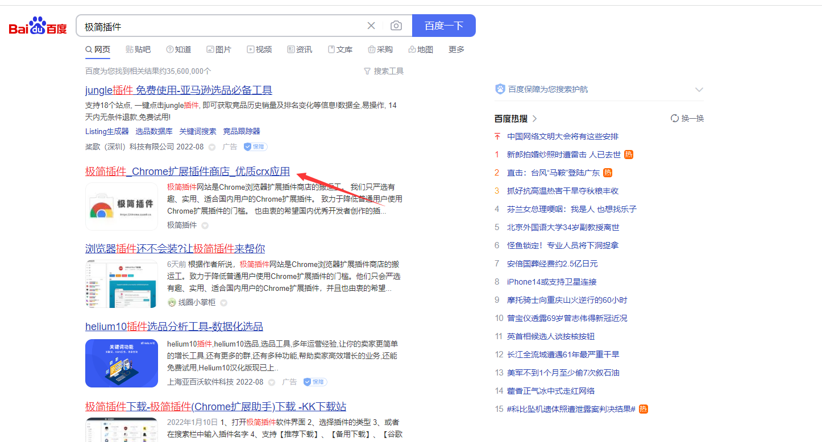Open jungle插件 免费使用 result link
Viewport: 822px width, 442px height.
point(178,90)
